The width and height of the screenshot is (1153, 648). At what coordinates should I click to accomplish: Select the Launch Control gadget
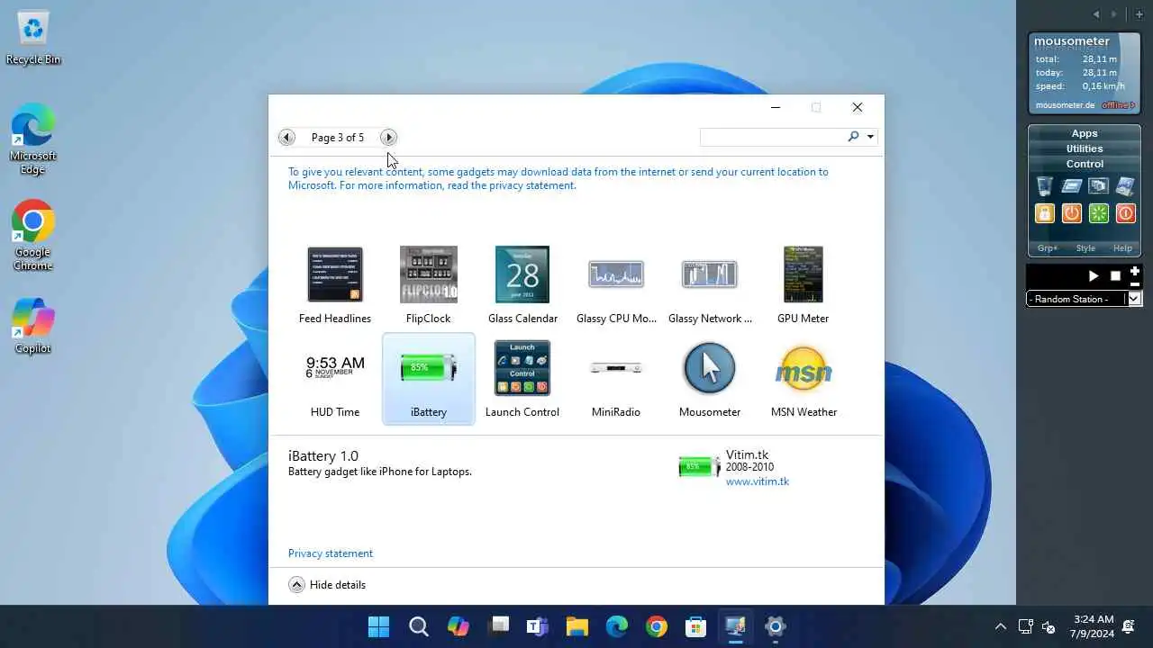pos(522,378)
